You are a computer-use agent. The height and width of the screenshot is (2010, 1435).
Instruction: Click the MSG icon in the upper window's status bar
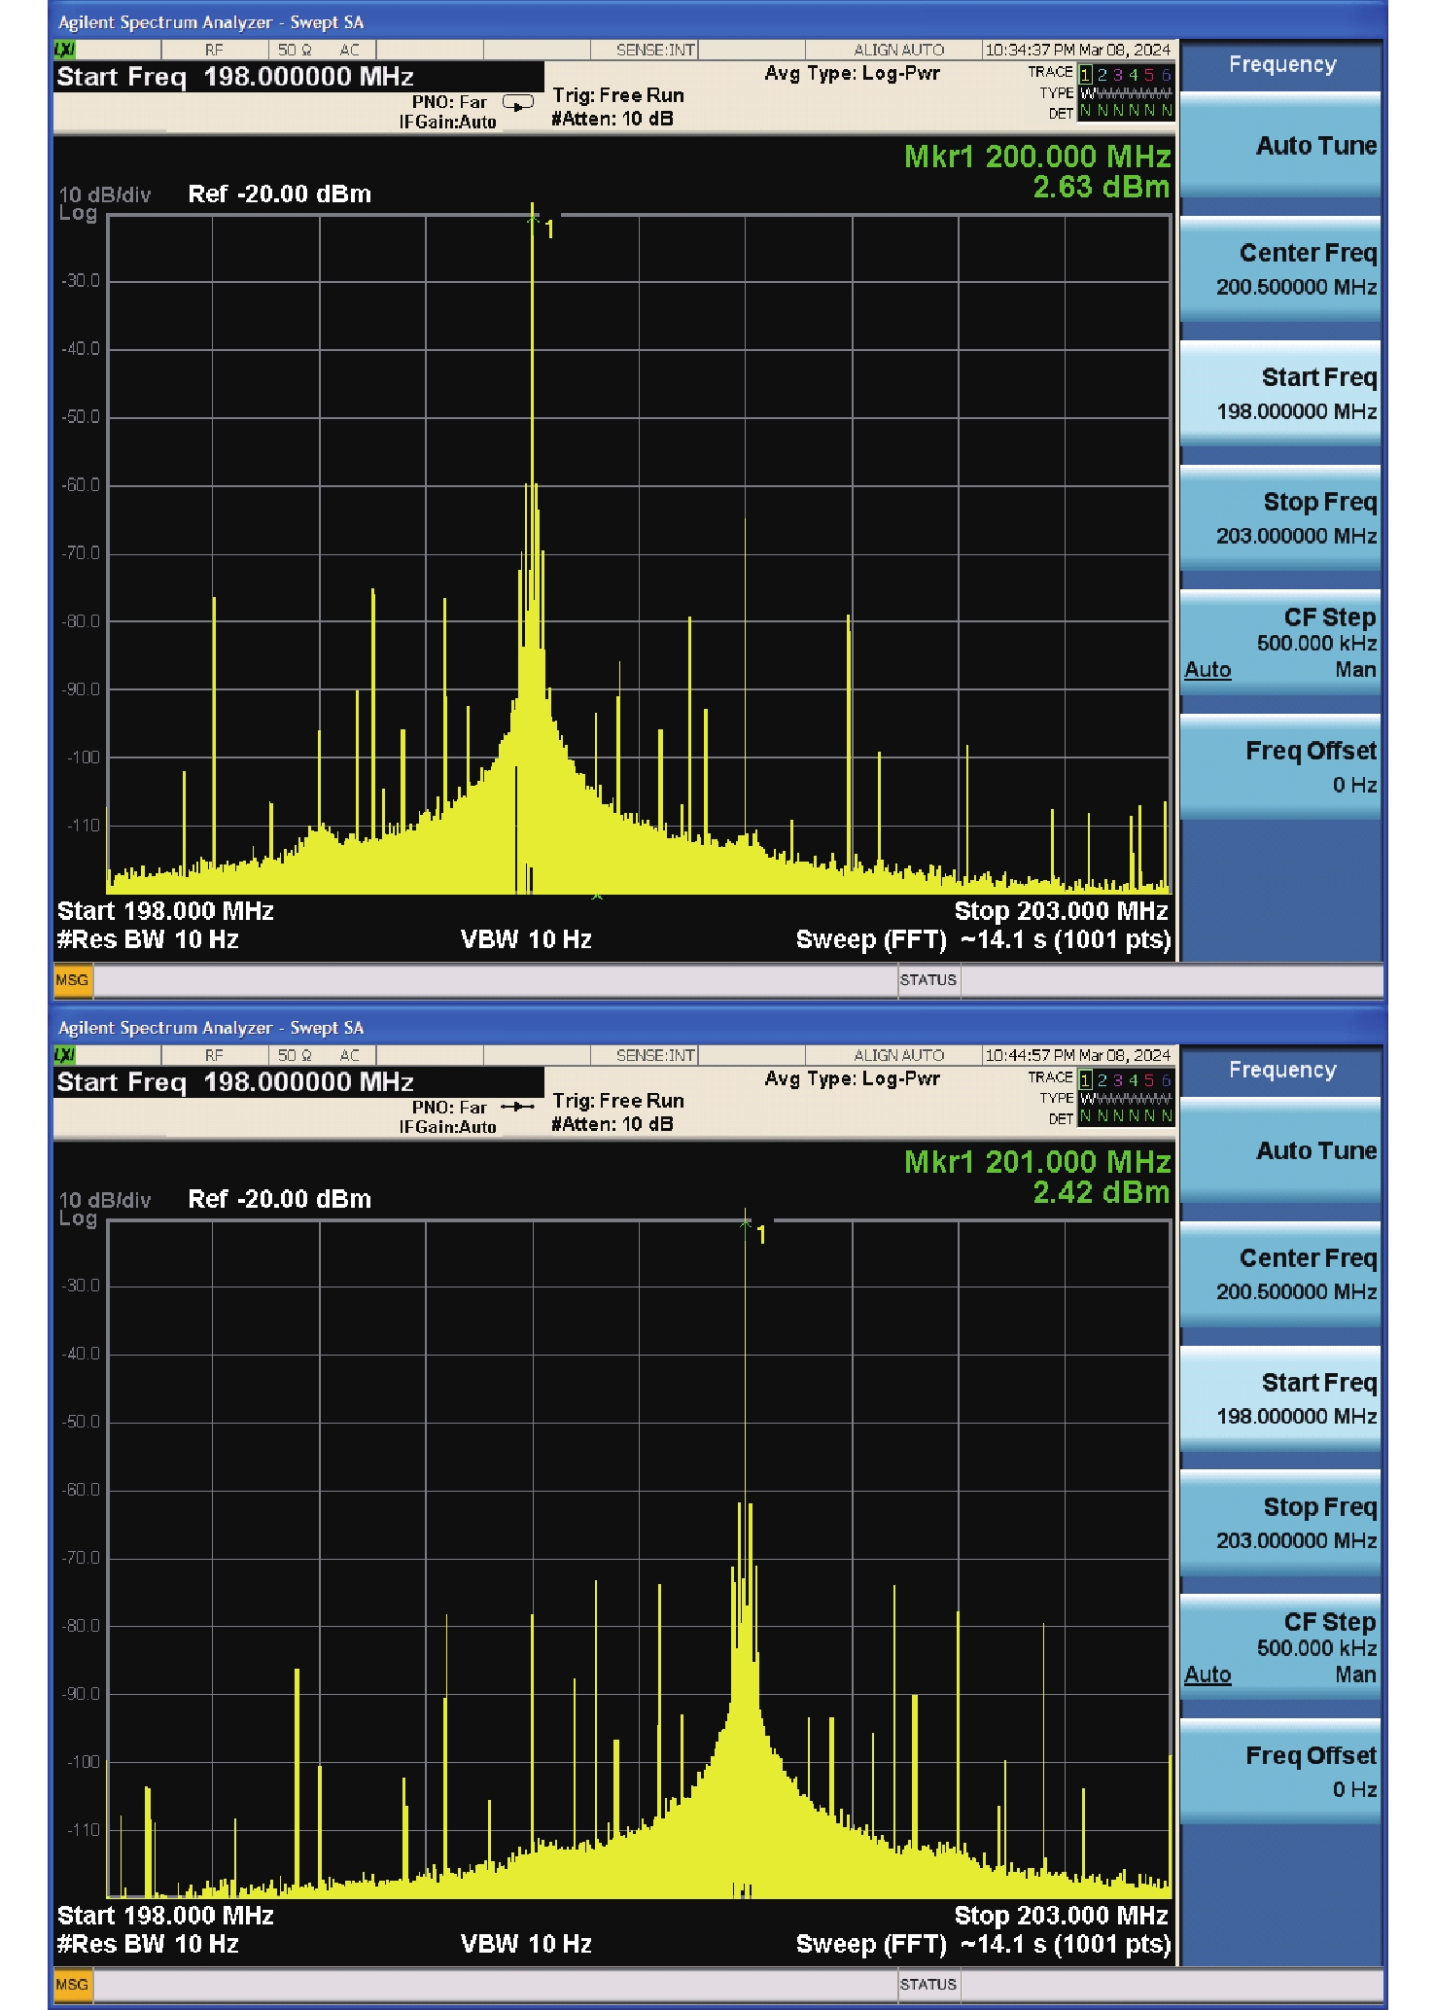click(72, 980)
